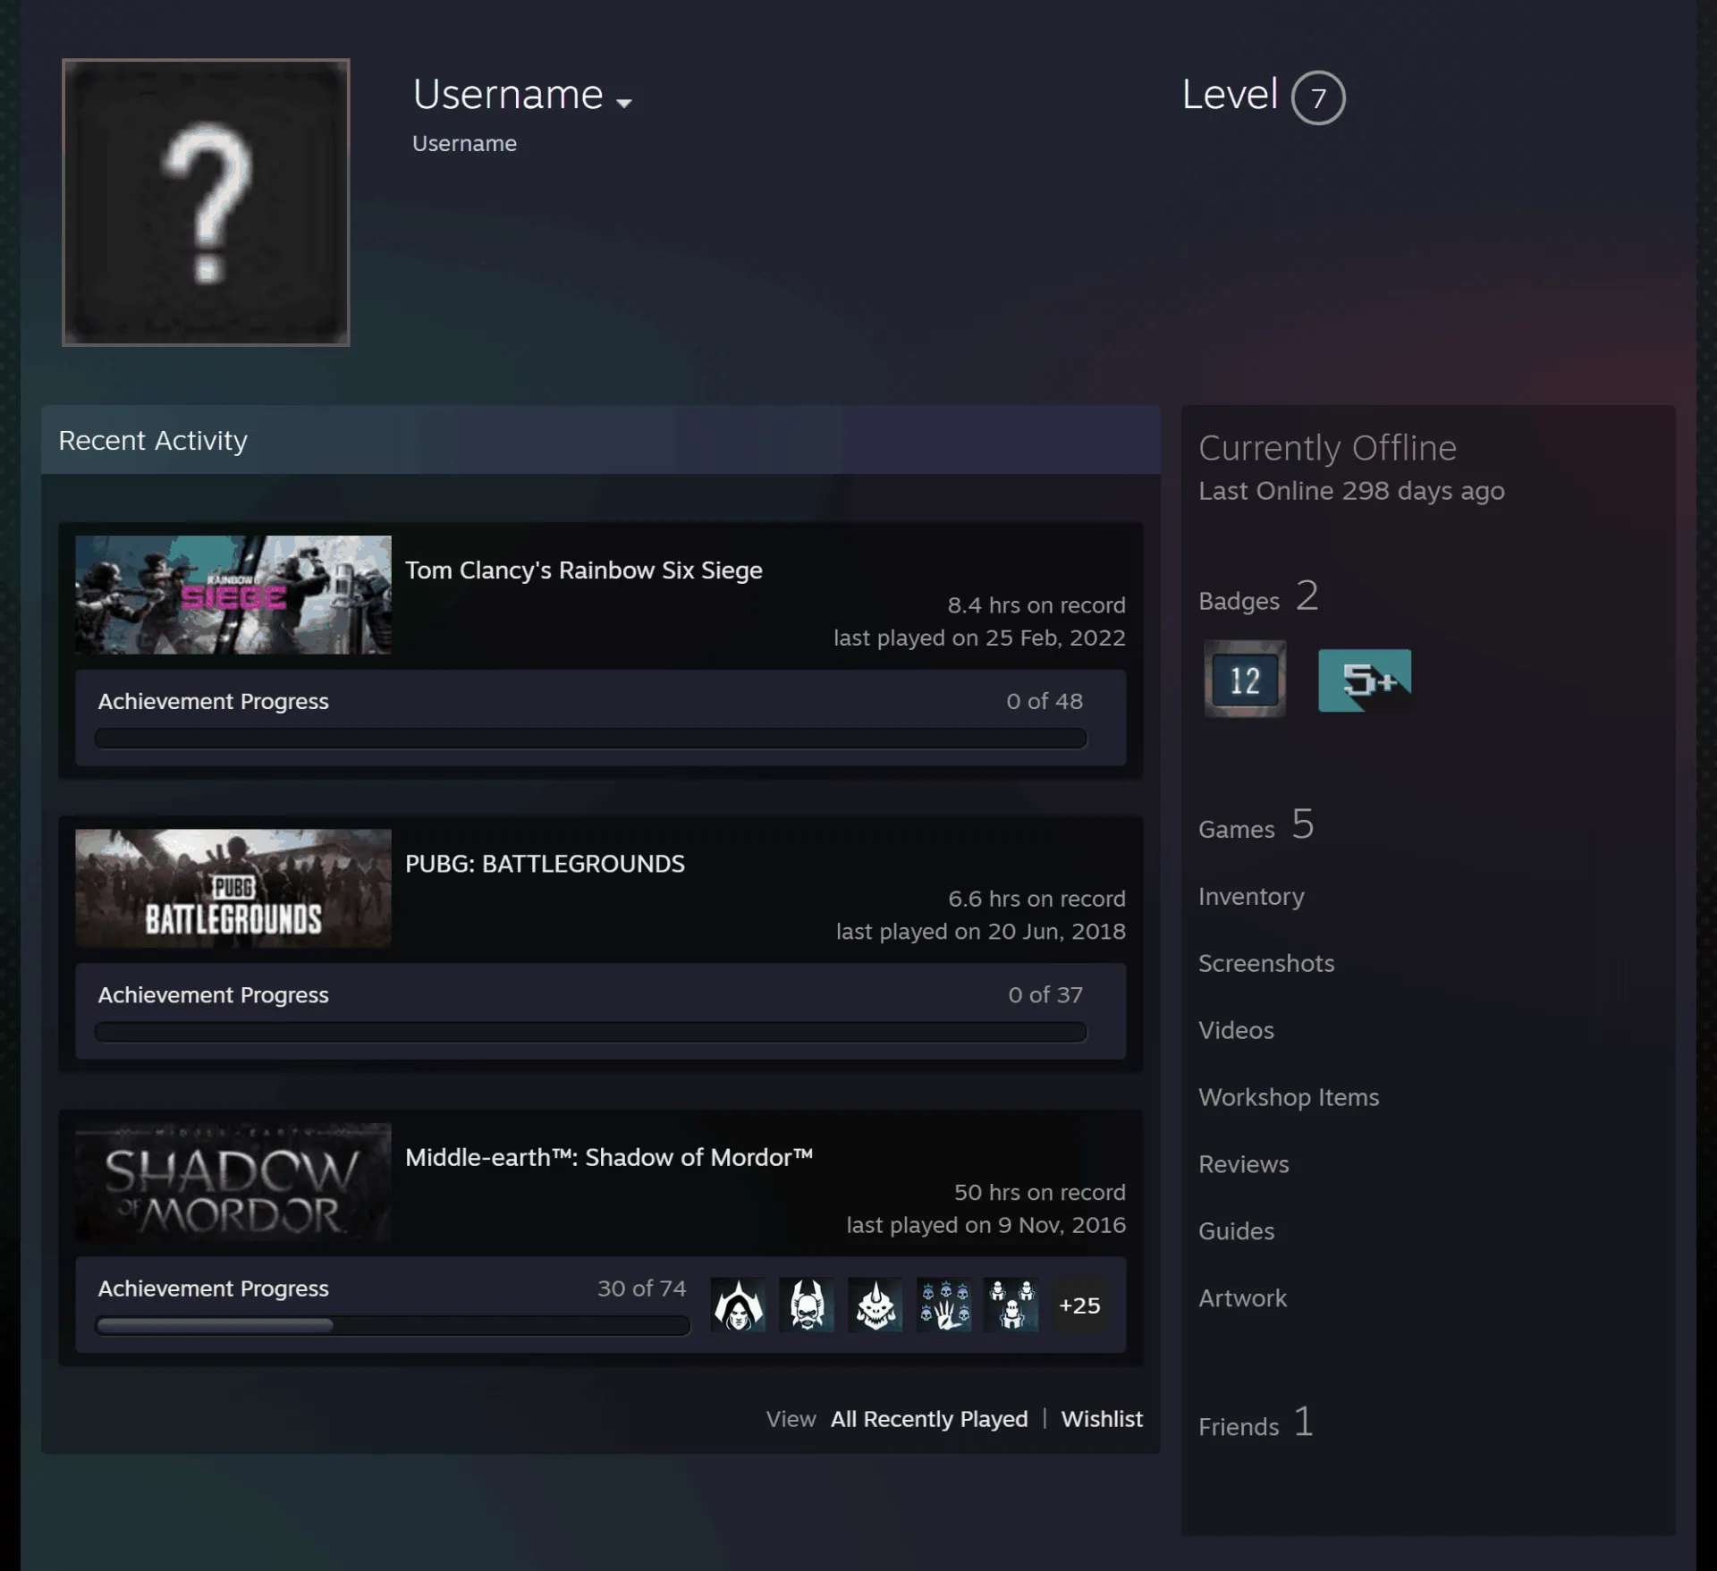1717x1571 pixels.
Task: Expand the Username dropdown arrow
Action: (x=624, y=103)
